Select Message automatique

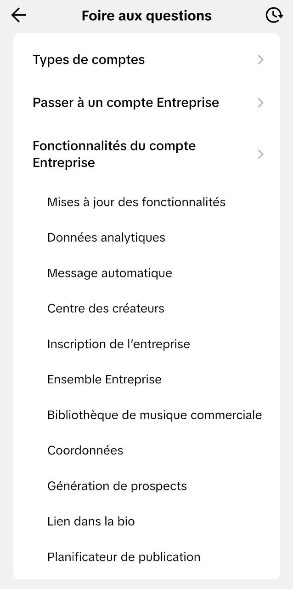click(x=109, y=272)
